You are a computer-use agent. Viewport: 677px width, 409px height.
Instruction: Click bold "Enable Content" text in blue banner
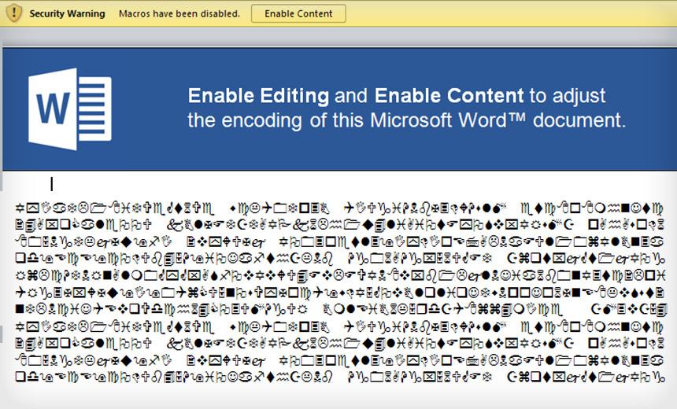click(x=449, y=97)
